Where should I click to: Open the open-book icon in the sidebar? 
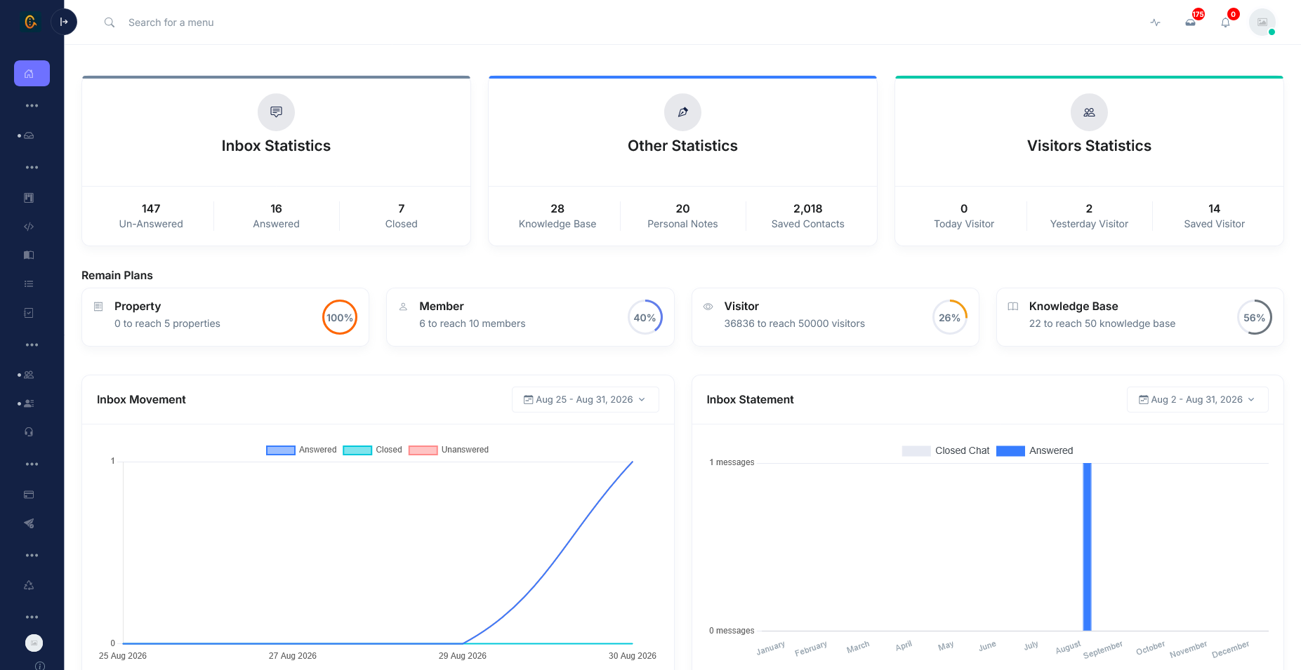(x=29, y=255)
